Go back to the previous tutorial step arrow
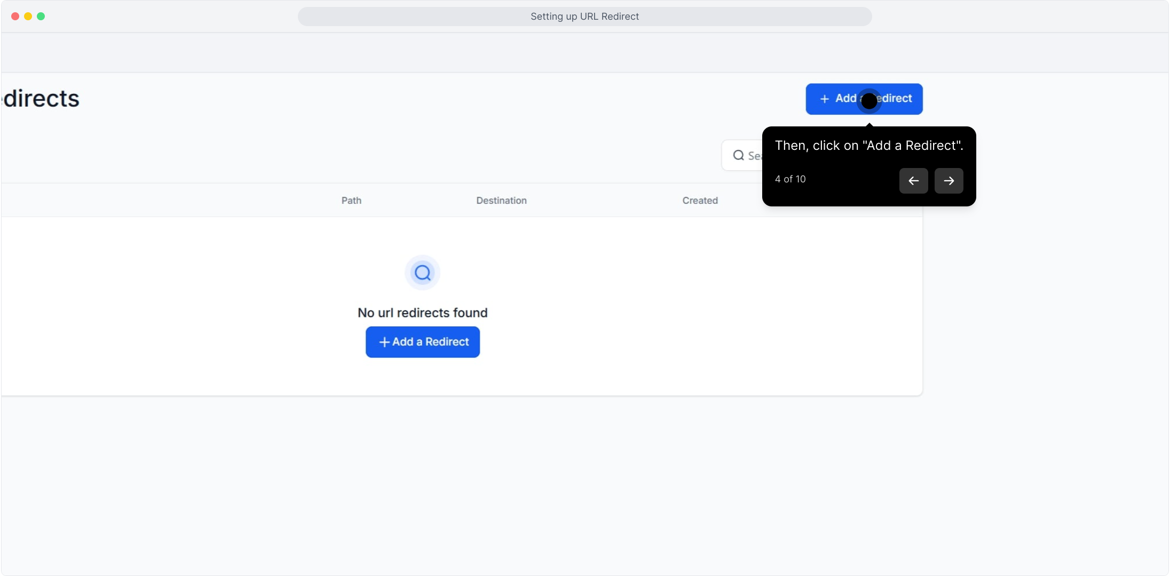 tap(913, 181)
